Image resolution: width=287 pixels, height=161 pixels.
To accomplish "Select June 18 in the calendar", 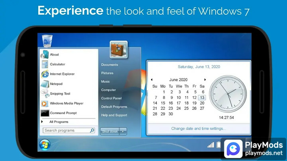I will pyautogui.click(x=187, y=103).
